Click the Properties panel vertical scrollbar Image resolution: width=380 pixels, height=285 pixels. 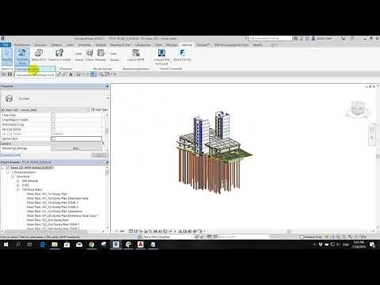[107, 132]
